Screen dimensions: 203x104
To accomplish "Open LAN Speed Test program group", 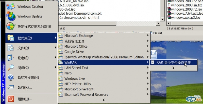I will 104,68.
